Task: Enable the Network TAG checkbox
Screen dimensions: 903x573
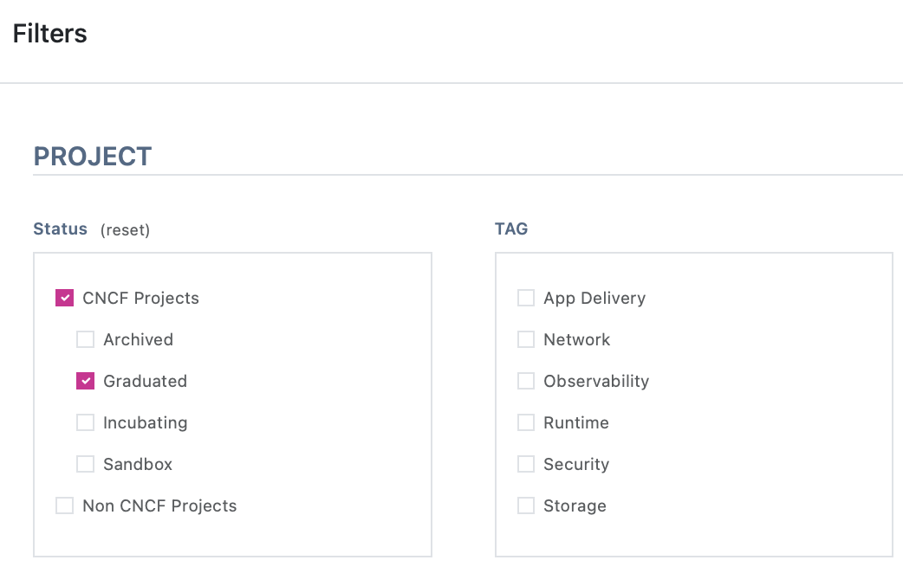Action: click(x=525, y=339)
